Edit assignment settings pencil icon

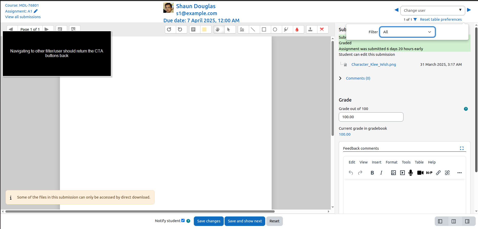pos(36,11)
